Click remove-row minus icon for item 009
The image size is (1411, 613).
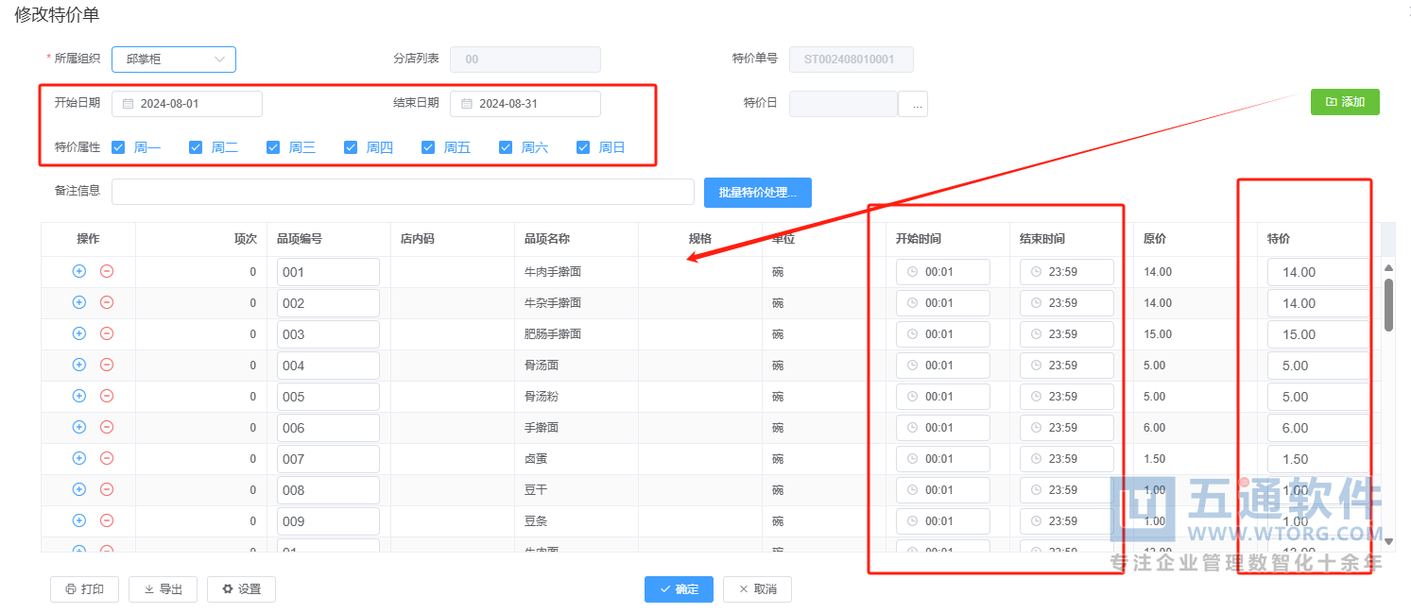107,520
